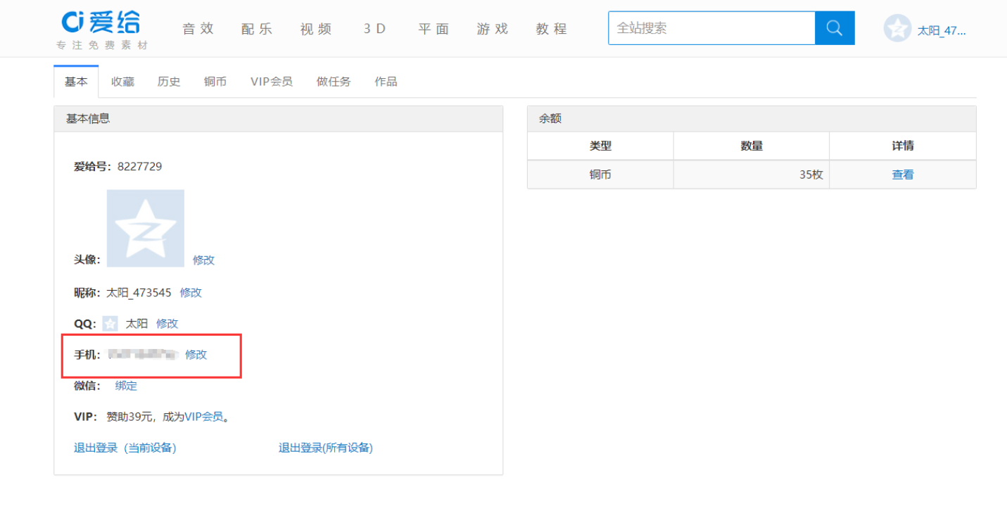This screenshot has width=1007, height=506.
Task: Click the large profile avatar image
Action: [x=146, y=228]
